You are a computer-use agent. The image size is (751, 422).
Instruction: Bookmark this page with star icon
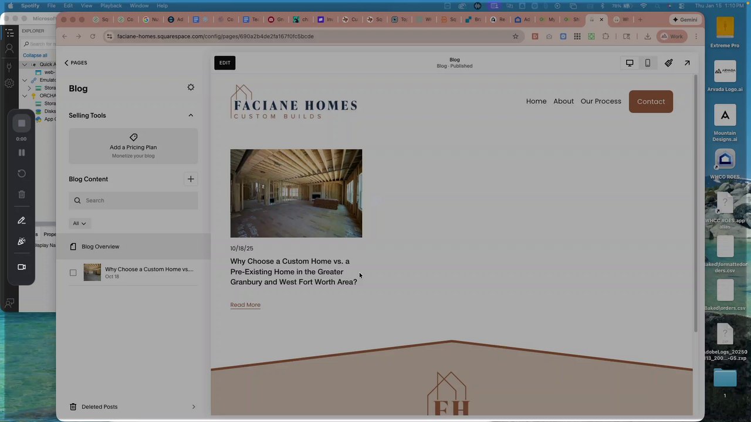tap(516, 36)
